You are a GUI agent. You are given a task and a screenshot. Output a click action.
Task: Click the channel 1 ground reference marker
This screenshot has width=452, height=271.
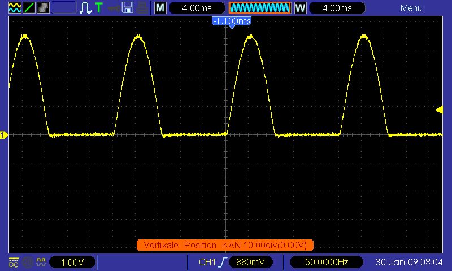(4, 135)
